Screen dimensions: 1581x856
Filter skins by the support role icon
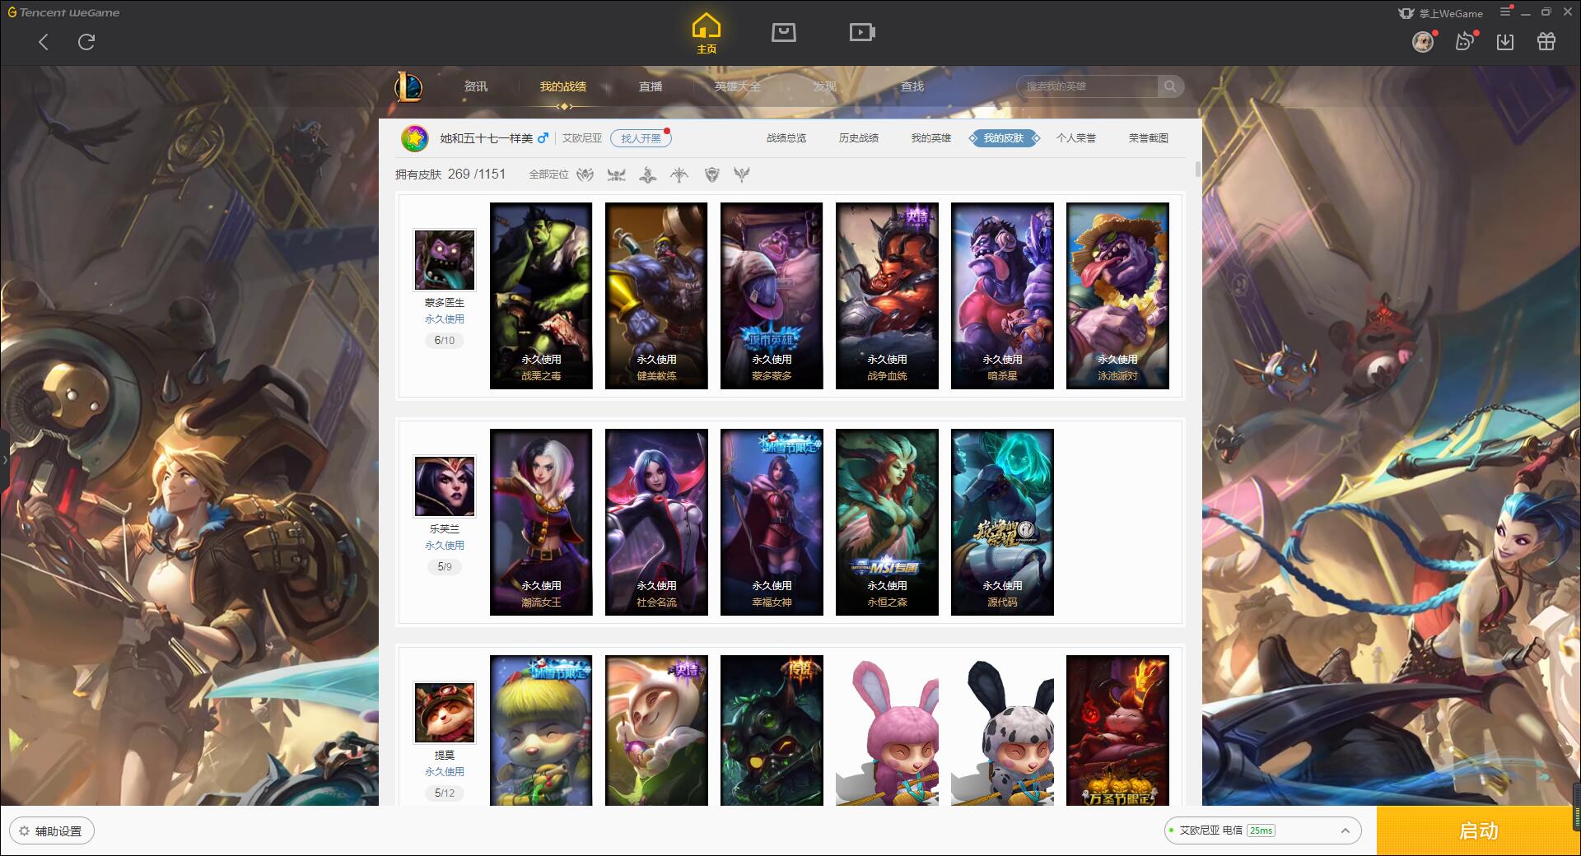(742, 174)
